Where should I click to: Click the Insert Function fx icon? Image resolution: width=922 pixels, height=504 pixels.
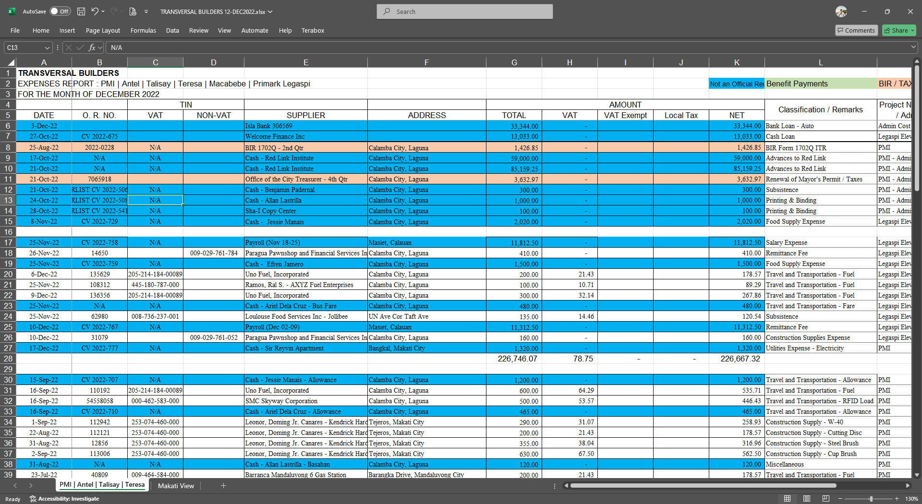[x=92, y=48]
